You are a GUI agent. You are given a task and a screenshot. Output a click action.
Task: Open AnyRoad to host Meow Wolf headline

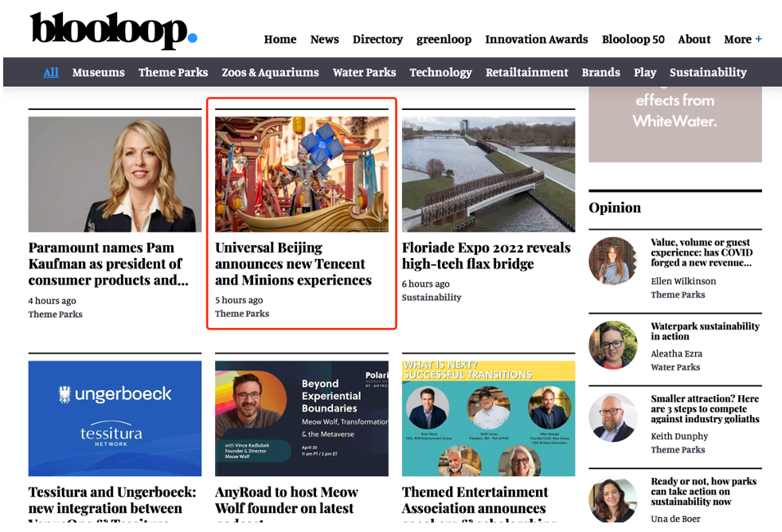[287, 503]
